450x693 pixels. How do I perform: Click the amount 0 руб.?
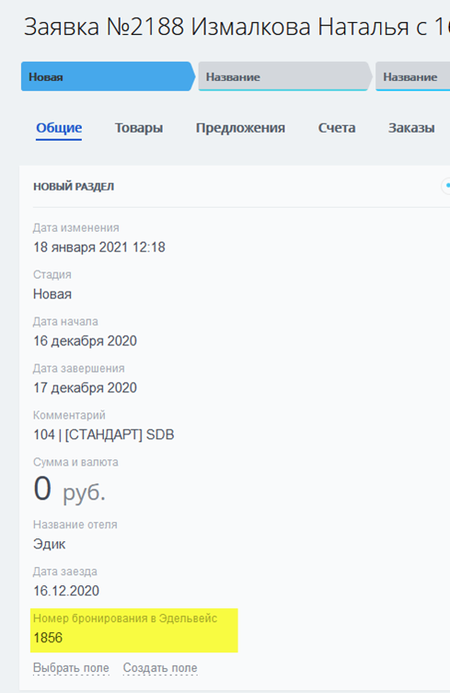[69, 490]
